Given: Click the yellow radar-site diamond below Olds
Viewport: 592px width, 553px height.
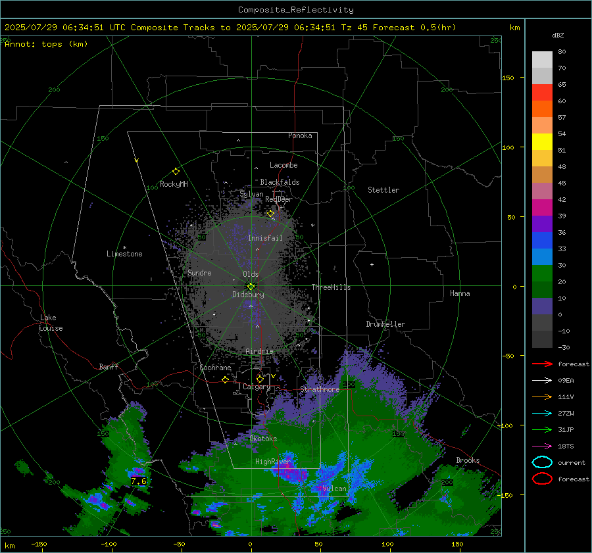Looking at the screenshot, I should [x=251, y=287].
